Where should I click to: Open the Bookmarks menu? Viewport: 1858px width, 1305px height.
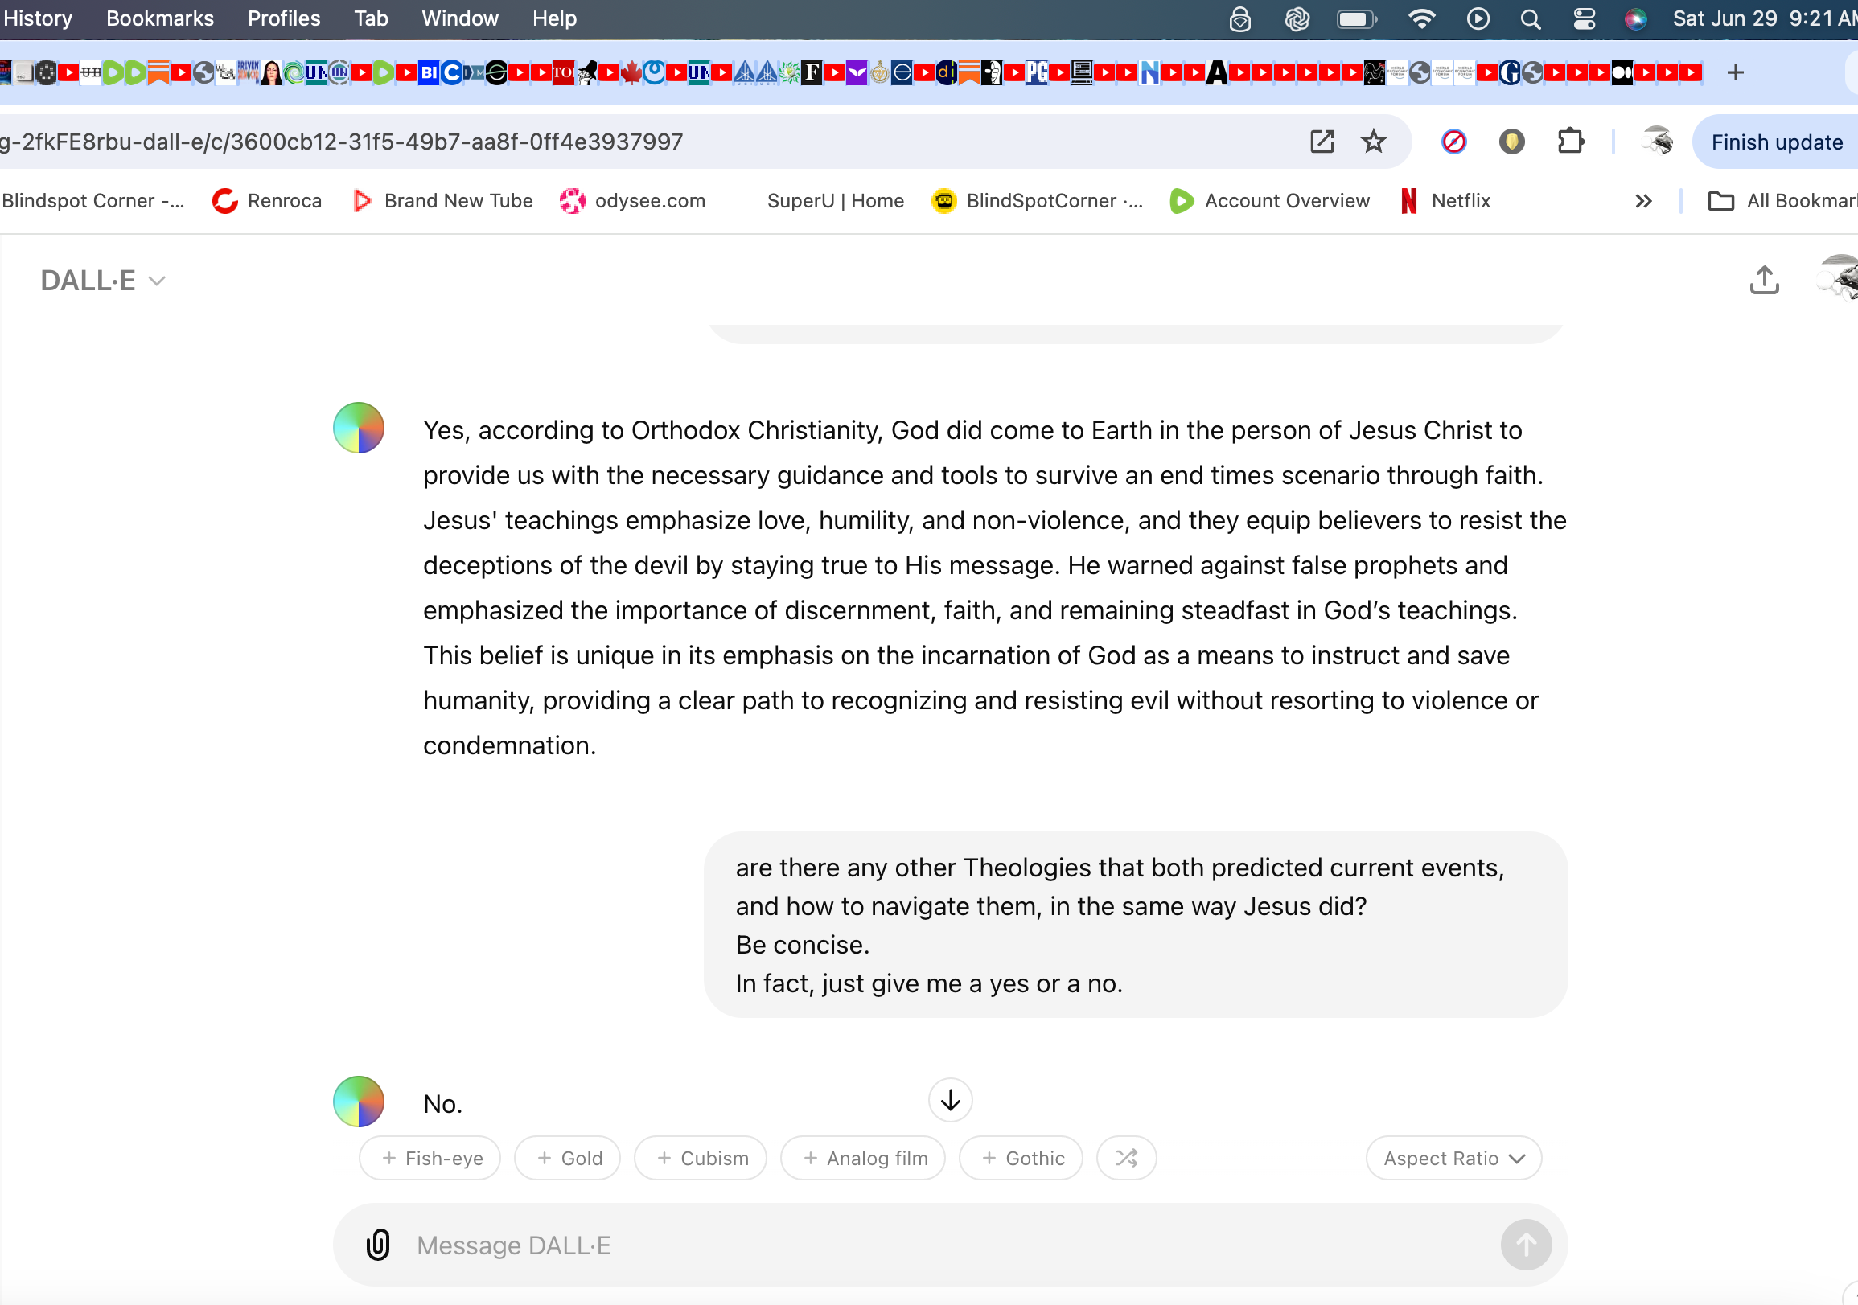(x=159, y=18)
